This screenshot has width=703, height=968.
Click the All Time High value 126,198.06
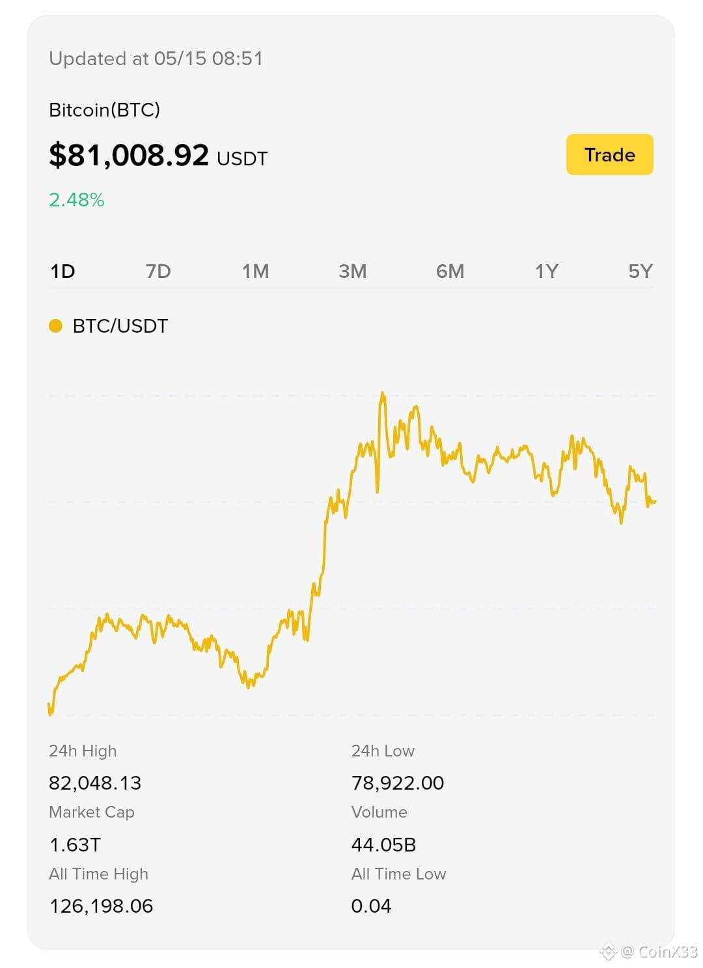(101, 906)
